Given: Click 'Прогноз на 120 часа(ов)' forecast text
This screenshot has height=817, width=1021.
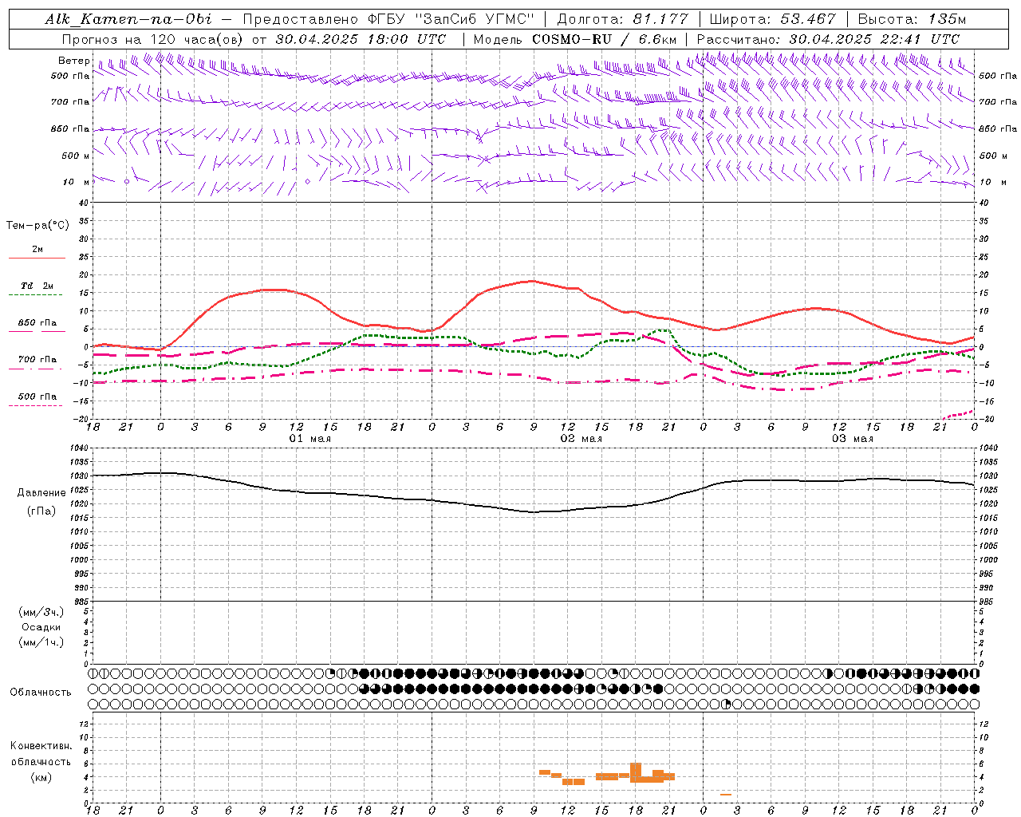Looking at the screenshot, I should coord(154,39).
